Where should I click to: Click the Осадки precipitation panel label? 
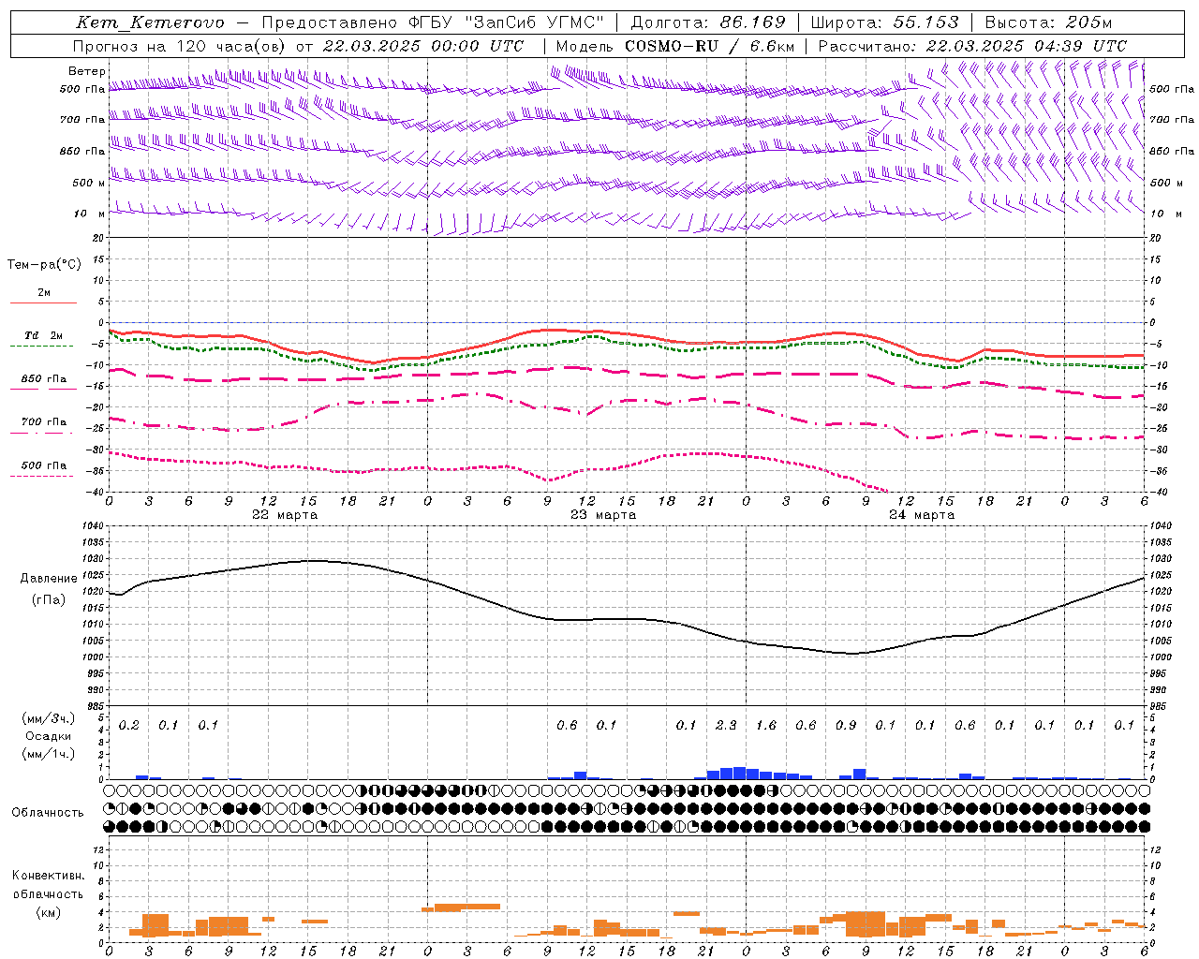point(49,736)
